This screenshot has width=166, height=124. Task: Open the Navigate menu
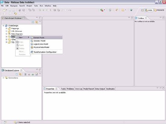tap(14, 6)
